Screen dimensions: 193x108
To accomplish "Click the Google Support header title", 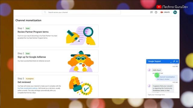I will click(x=154, y=61).
